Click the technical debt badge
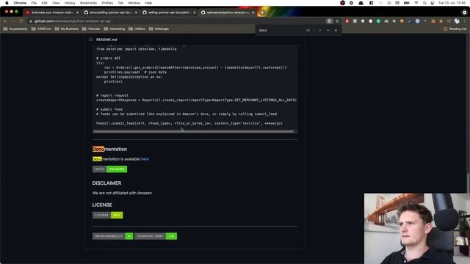 pos(156,236)
